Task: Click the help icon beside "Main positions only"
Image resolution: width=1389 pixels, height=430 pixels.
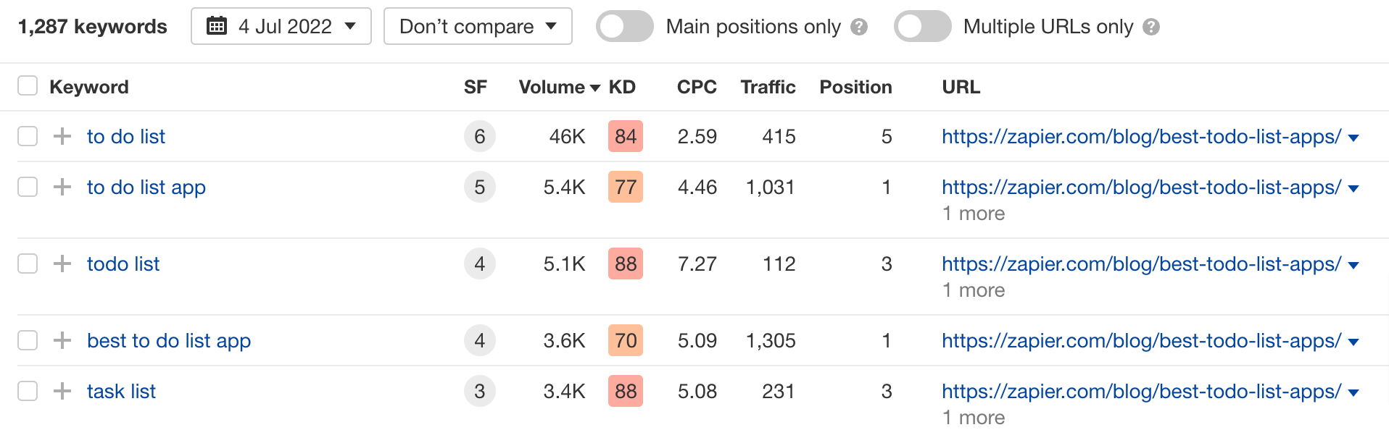Action: (859, 27)
